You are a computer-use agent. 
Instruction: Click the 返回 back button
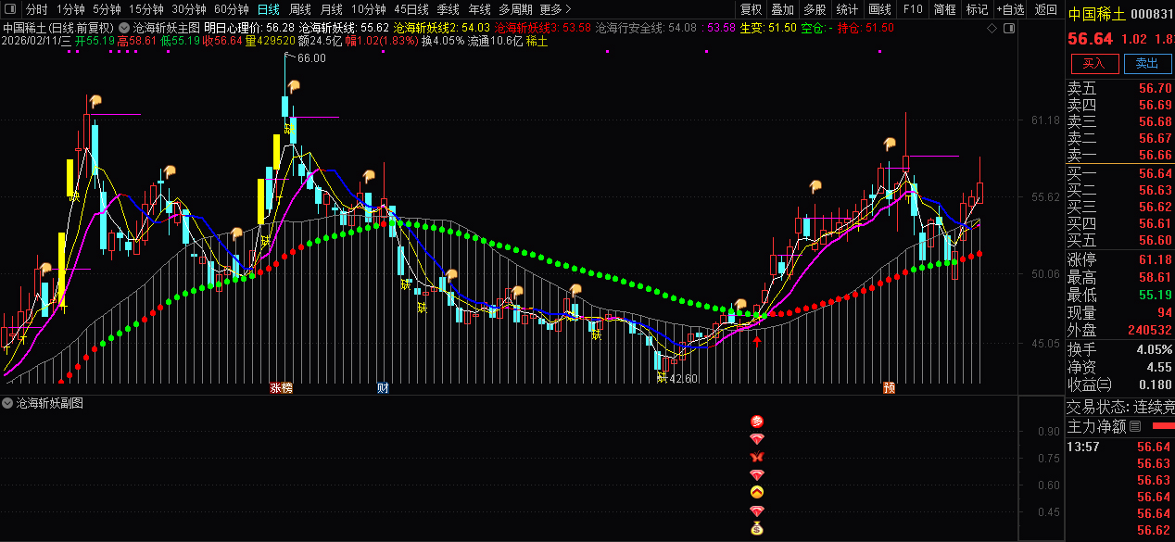(1045, 9)
